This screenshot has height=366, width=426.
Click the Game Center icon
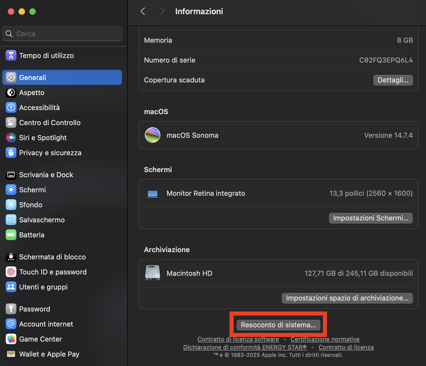(11, 339)
